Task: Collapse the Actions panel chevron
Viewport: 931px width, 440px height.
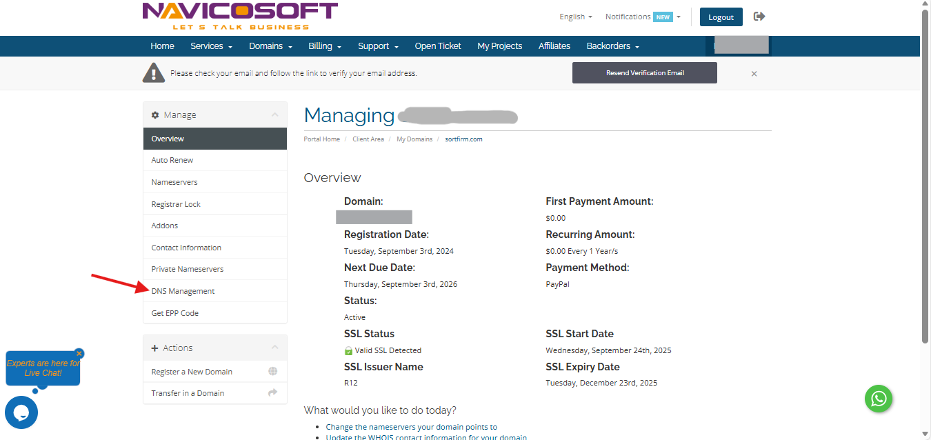Action: click(x=274, y=348)
